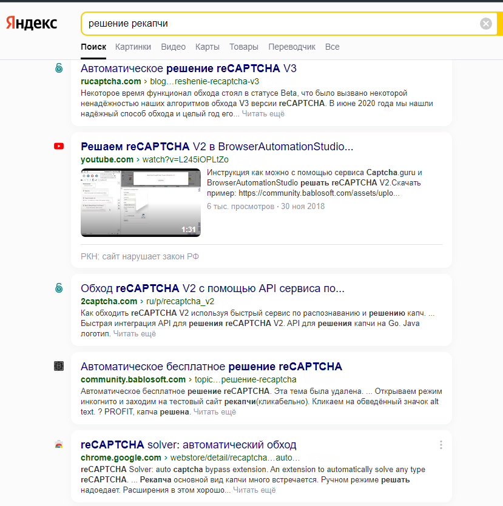This screenshot has width=503, height=506.
Task: Open the Переводчик tab
Action: click(x=292, y=47)
